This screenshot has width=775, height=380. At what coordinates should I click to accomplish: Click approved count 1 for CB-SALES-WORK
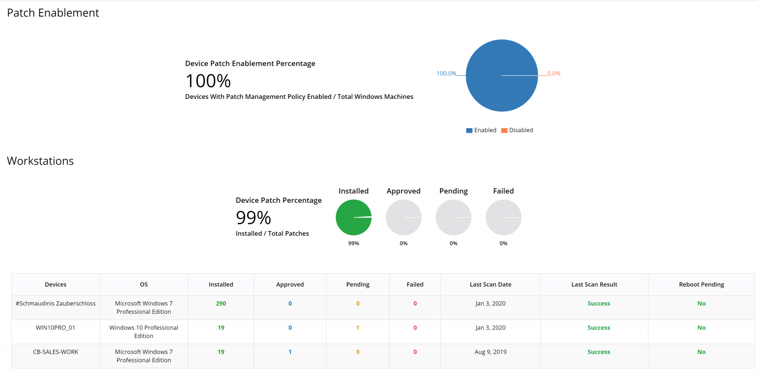(x=290, y=352)
